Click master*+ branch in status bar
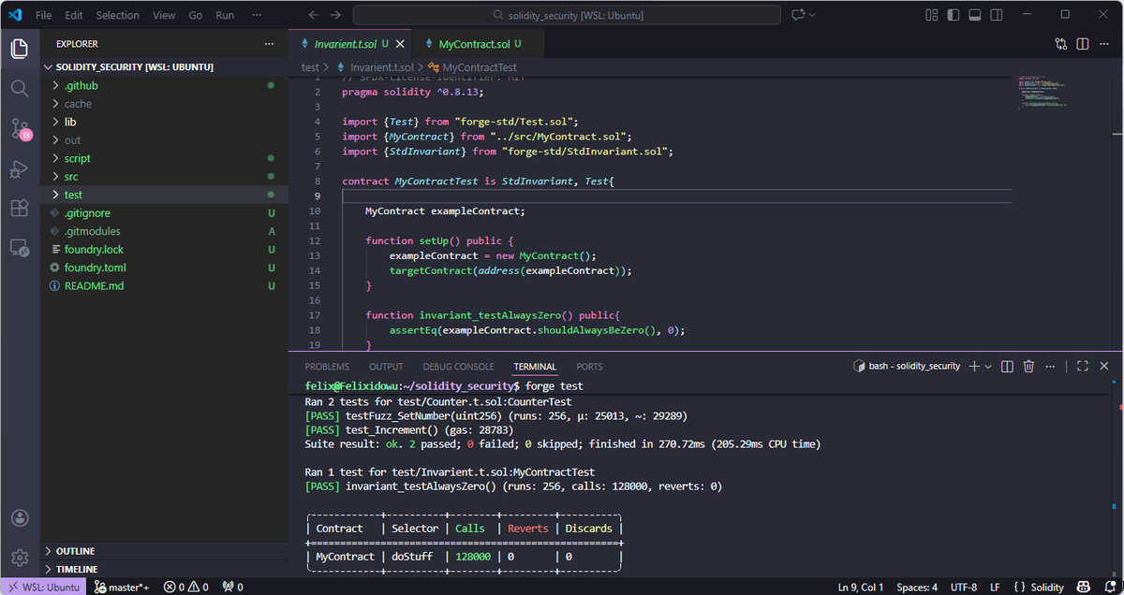 pyautogui.click(x=122, y=587)
